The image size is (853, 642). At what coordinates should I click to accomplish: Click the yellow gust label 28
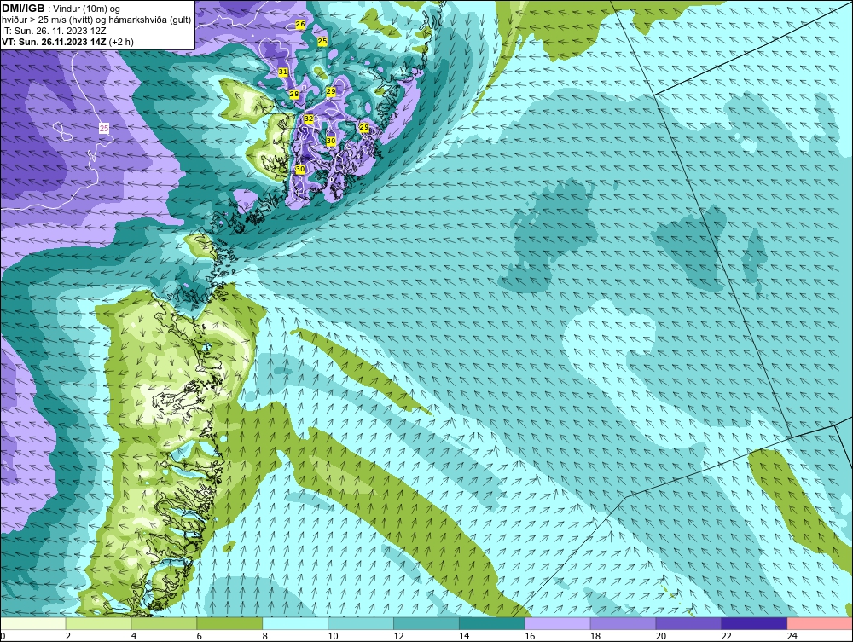pyautogui.click(x=294, y=94)
